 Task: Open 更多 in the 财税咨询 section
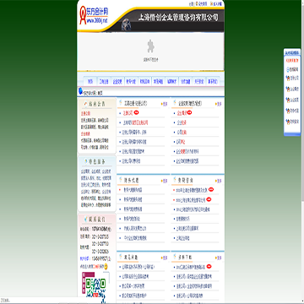219,181
